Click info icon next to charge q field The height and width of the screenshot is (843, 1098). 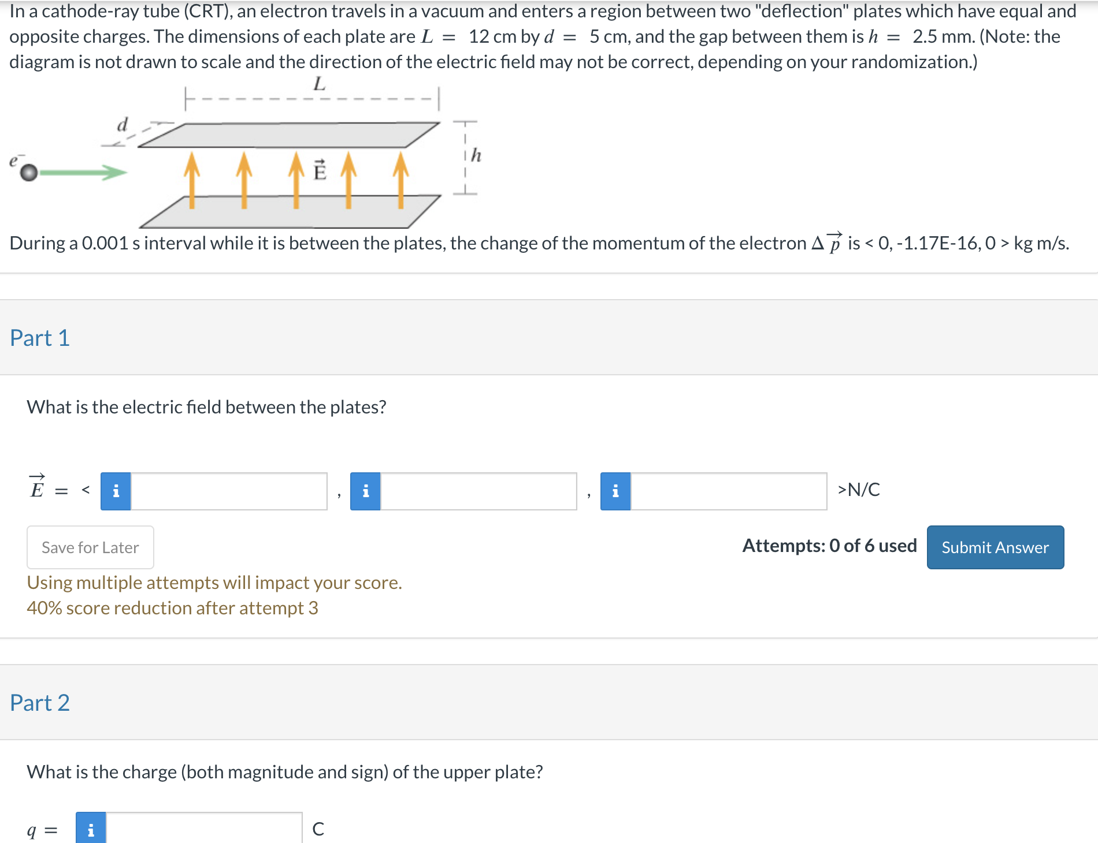(x=91, y=829)
